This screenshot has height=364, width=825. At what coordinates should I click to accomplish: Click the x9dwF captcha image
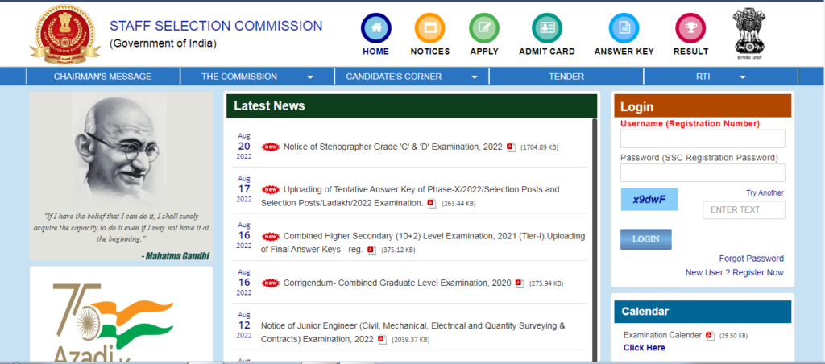click(649, 200)
